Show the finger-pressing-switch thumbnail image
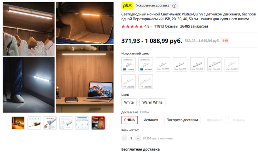 point(50,123)
